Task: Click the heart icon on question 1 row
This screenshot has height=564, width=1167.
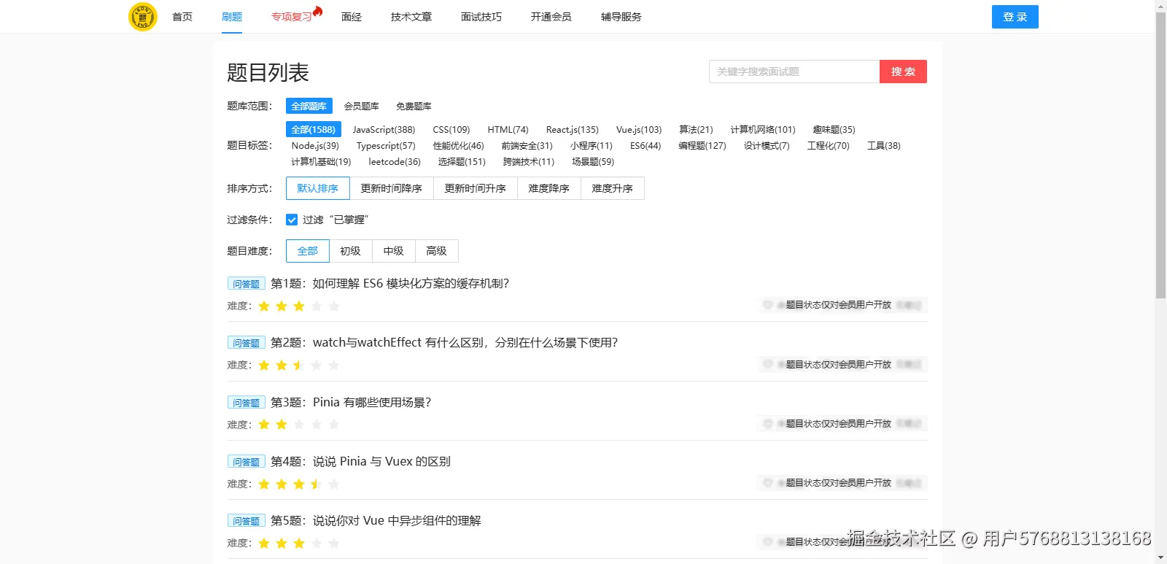Action: coord(767,305)
